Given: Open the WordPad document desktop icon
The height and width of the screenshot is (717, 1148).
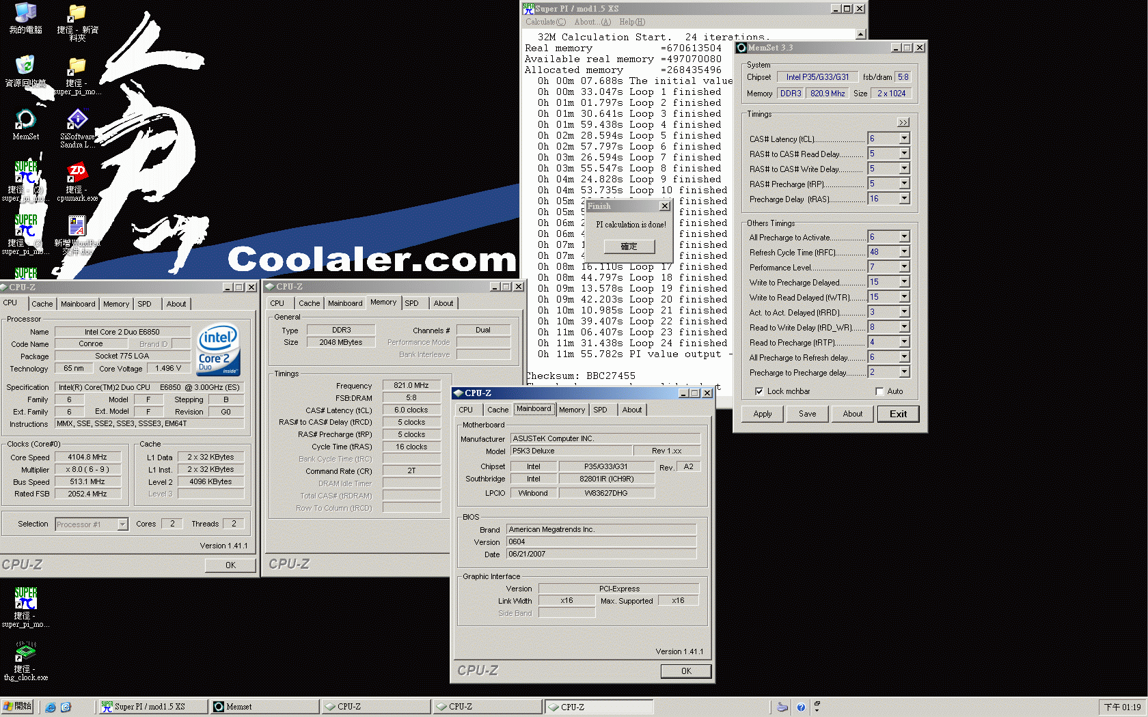Looking at the screenshot, I should (77, 234).
